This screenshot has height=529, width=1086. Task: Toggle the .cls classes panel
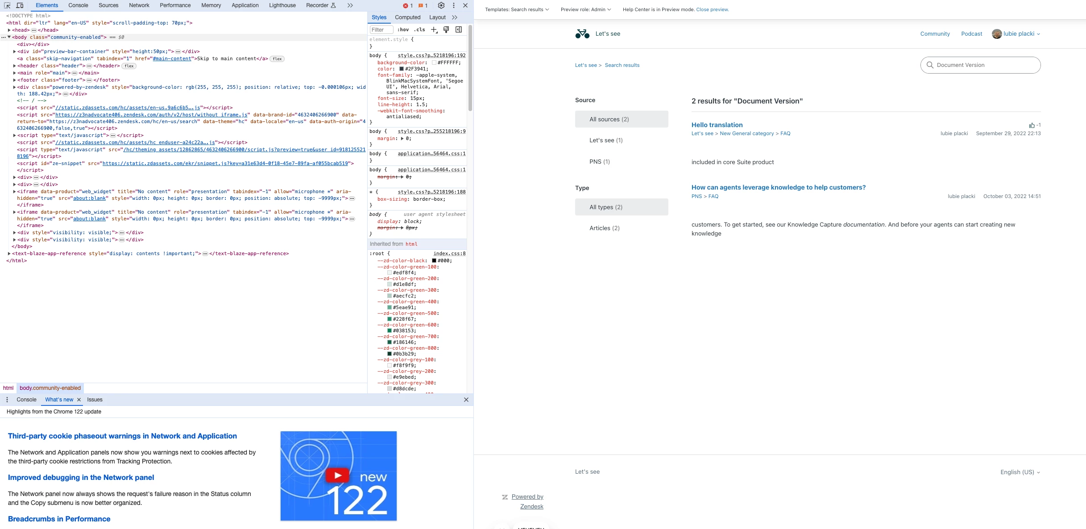[419, 29]
